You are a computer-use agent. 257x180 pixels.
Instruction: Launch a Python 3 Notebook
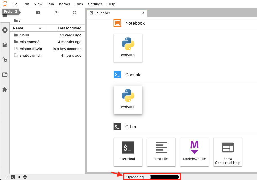[128, 48]
